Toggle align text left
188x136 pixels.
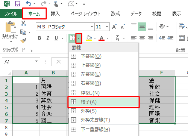(x=134, y=38)
